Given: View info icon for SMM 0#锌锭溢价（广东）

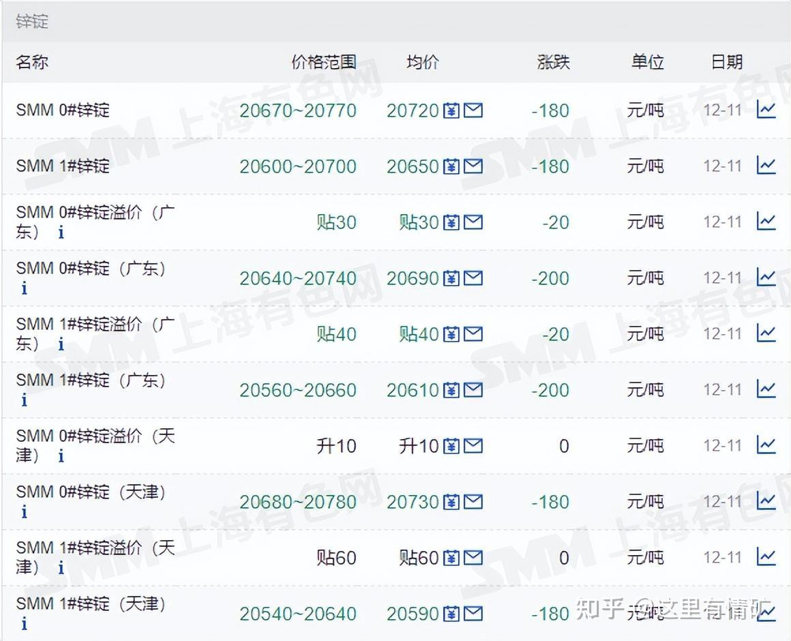Looking at the screenshot, I should point(60,231).
